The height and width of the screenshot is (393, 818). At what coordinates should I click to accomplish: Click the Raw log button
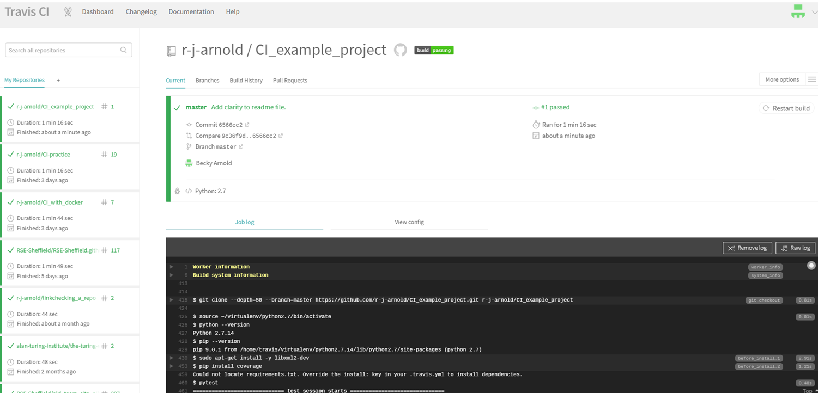click(795, 248)
